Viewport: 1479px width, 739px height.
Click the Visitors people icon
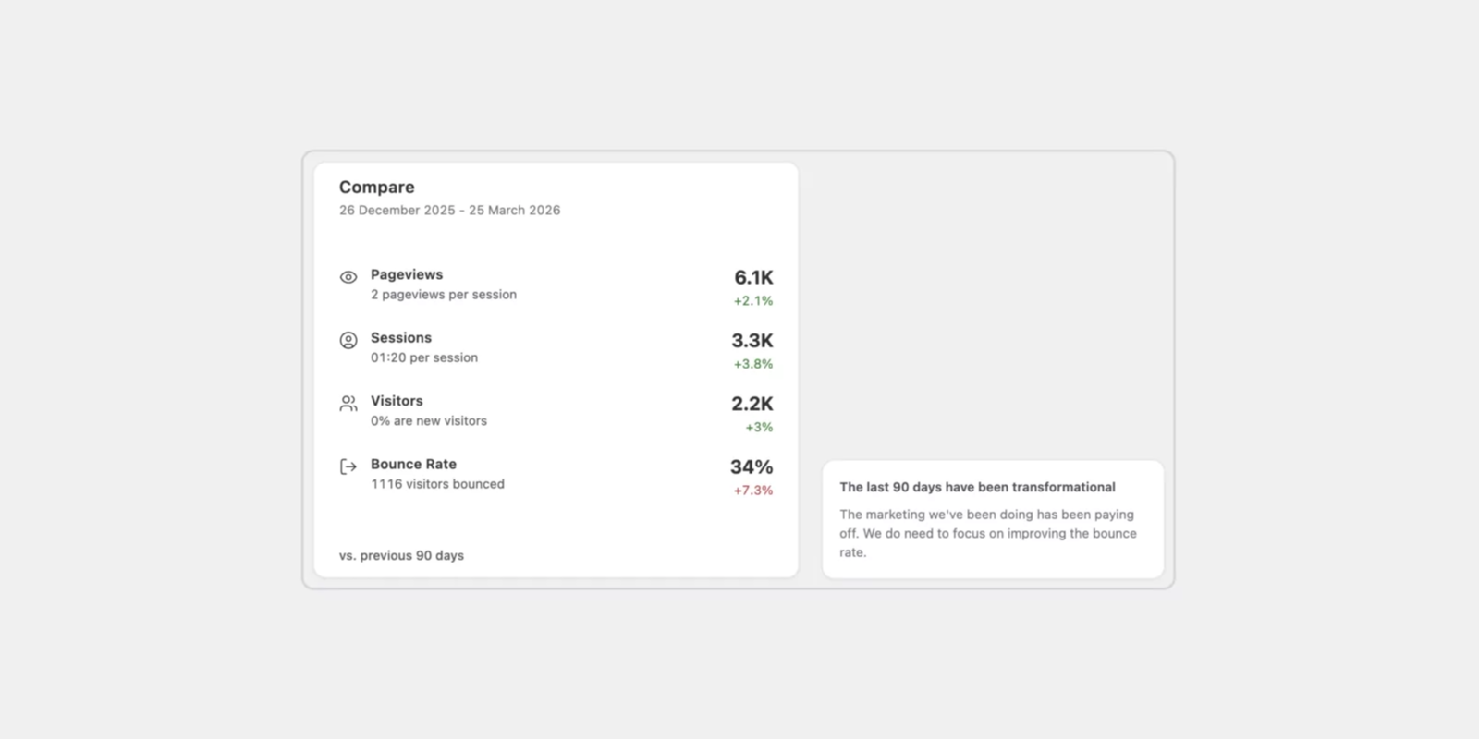(348, 404)
